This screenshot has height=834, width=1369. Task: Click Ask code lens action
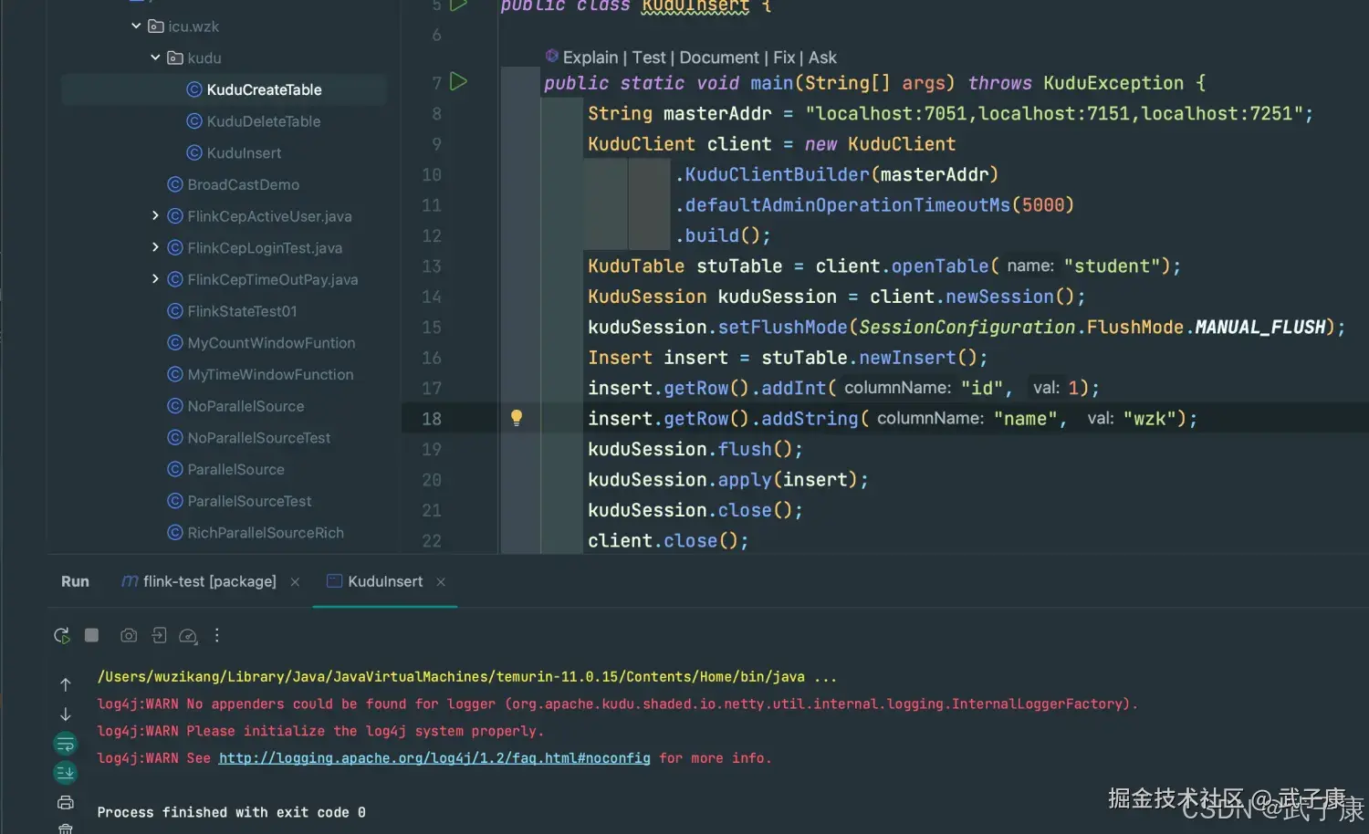822,57
